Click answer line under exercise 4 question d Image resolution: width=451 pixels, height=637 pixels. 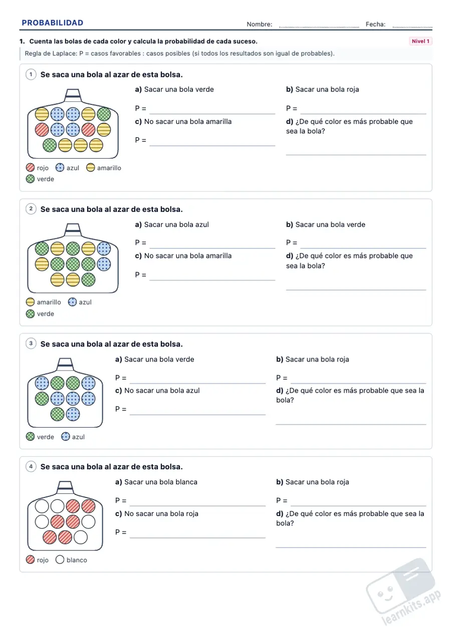pos(351,547)
